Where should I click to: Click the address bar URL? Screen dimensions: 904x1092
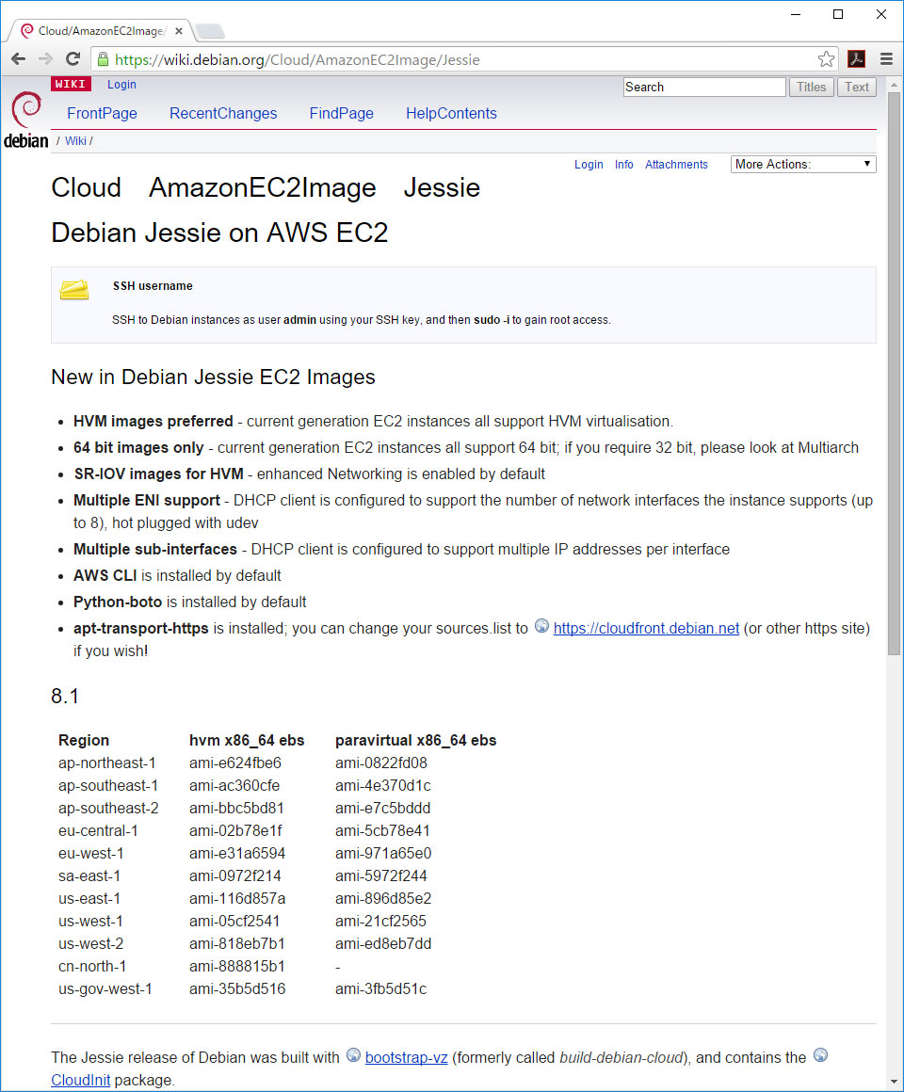pos(298,60)
